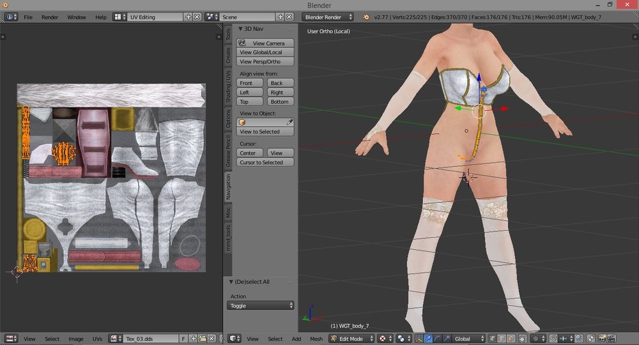
Task: Add new scene with the plus icon
Action: coord(281,17)
